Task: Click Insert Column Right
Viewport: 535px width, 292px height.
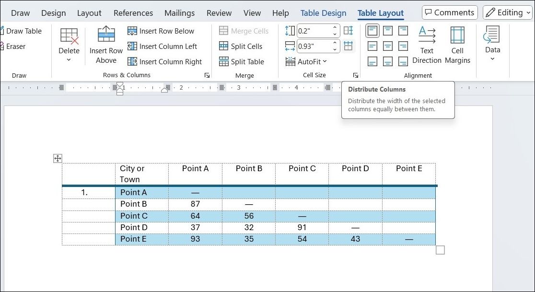Action: pyautogui.click(x=164, y=62)
